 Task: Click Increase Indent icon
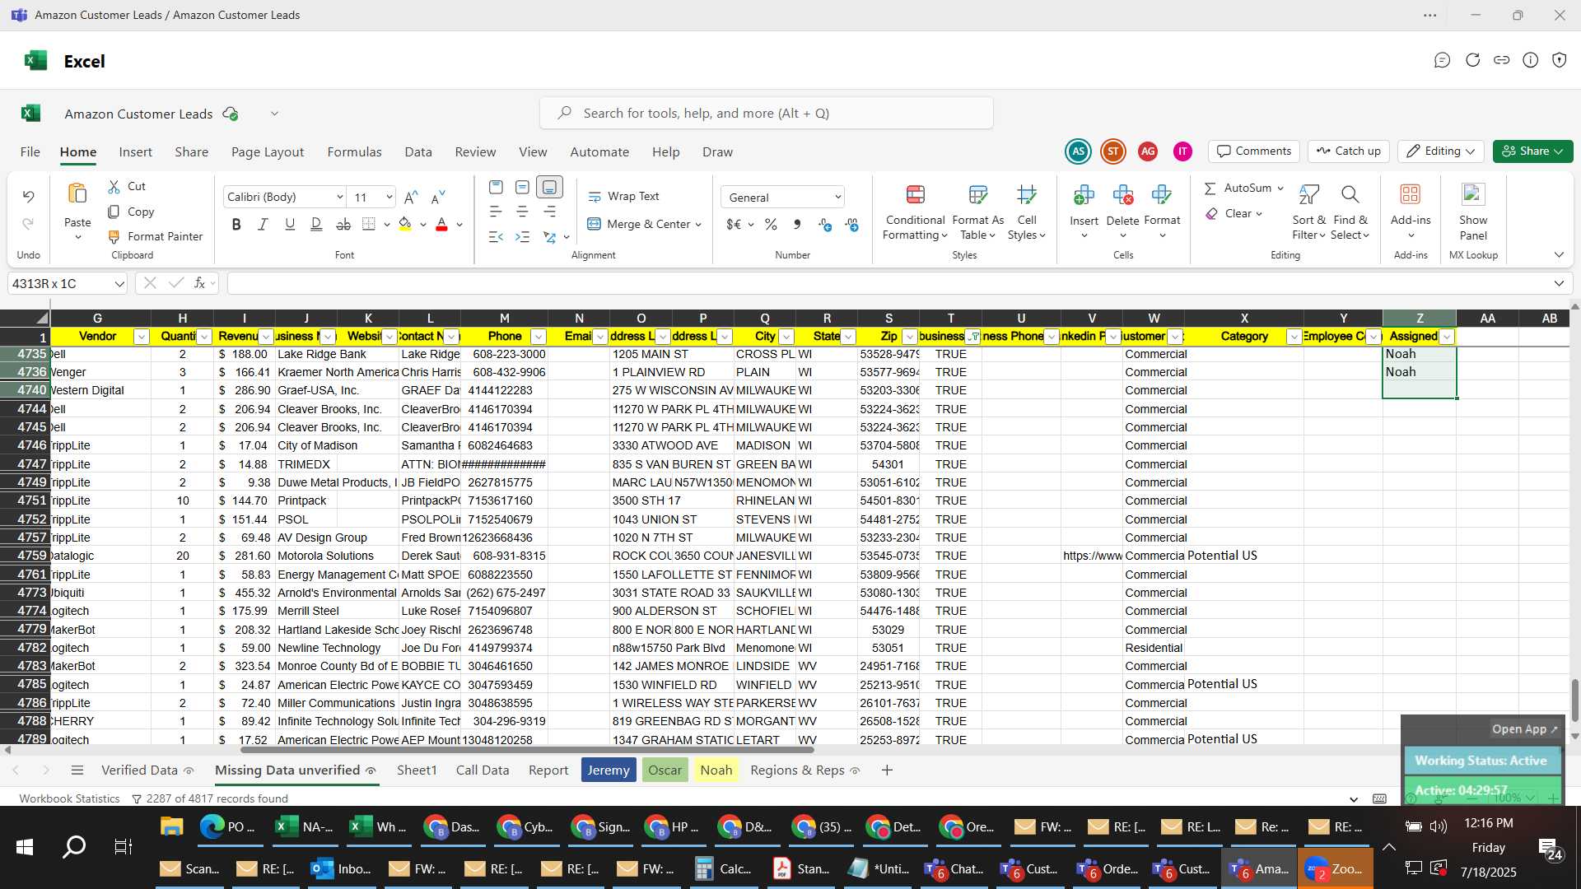[522, 237]
